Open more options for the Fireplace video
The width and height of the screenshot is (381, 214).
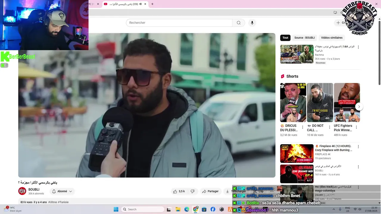[x=358, y=147]
